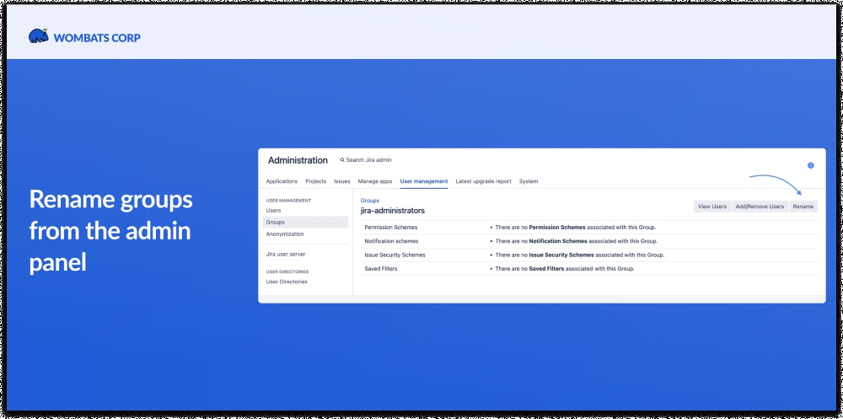Click the Add/Remove Users button
843x419 pixels.
760,207
